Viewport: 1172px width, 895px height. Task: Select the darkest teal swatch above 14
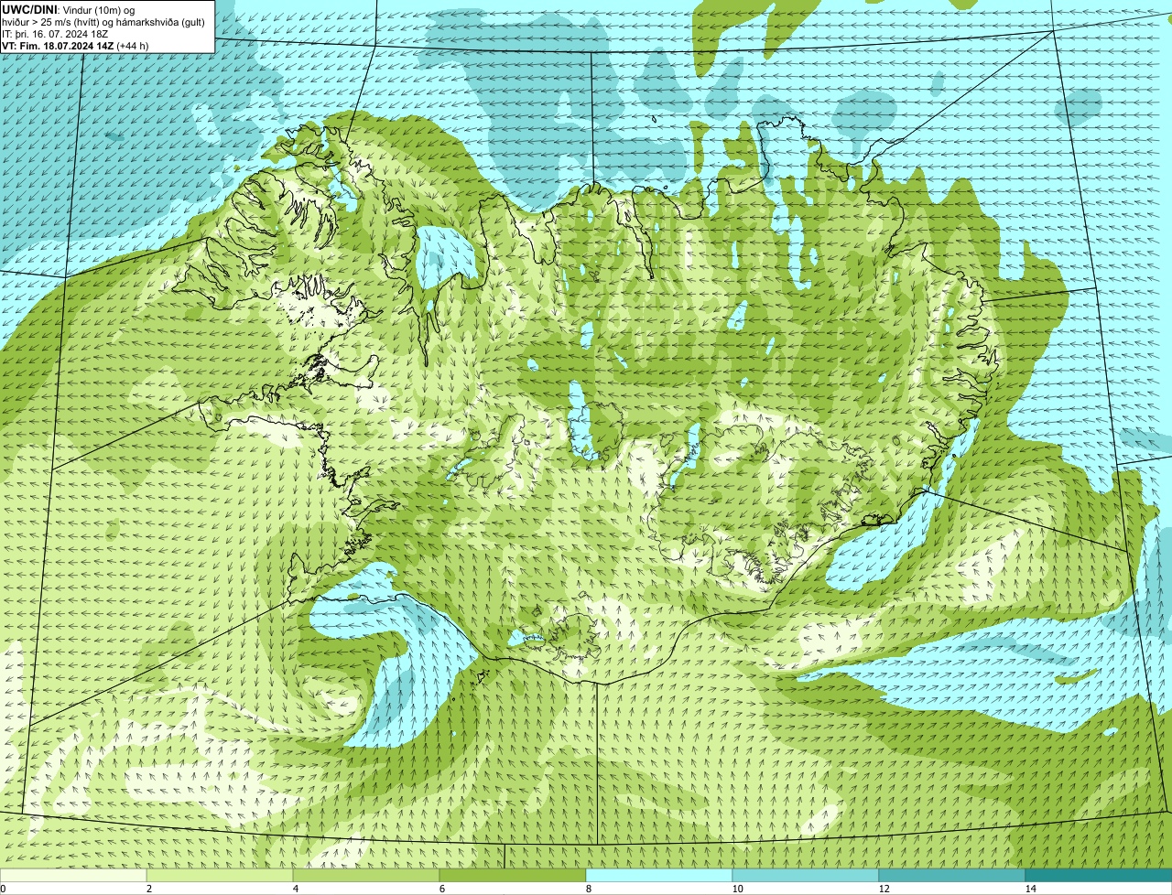point(1099,875)
